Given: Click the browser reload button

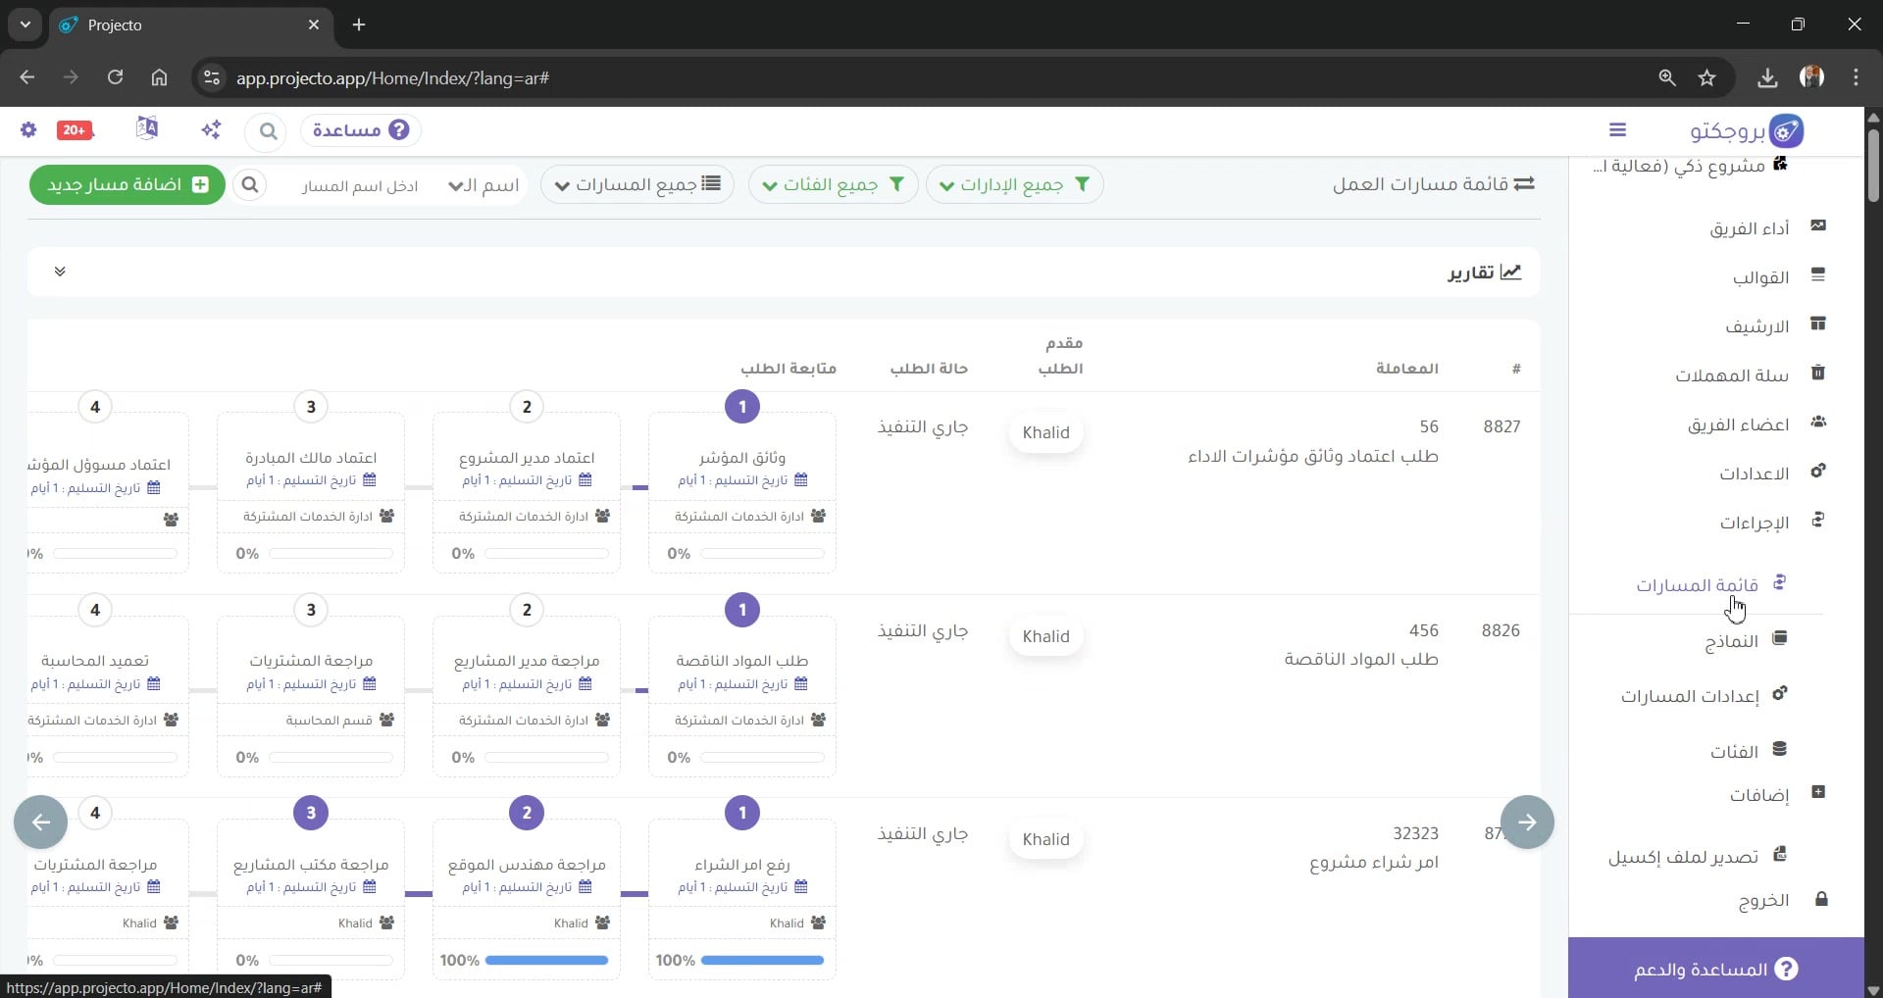Looking at the screenshot, I should [115, 77].
